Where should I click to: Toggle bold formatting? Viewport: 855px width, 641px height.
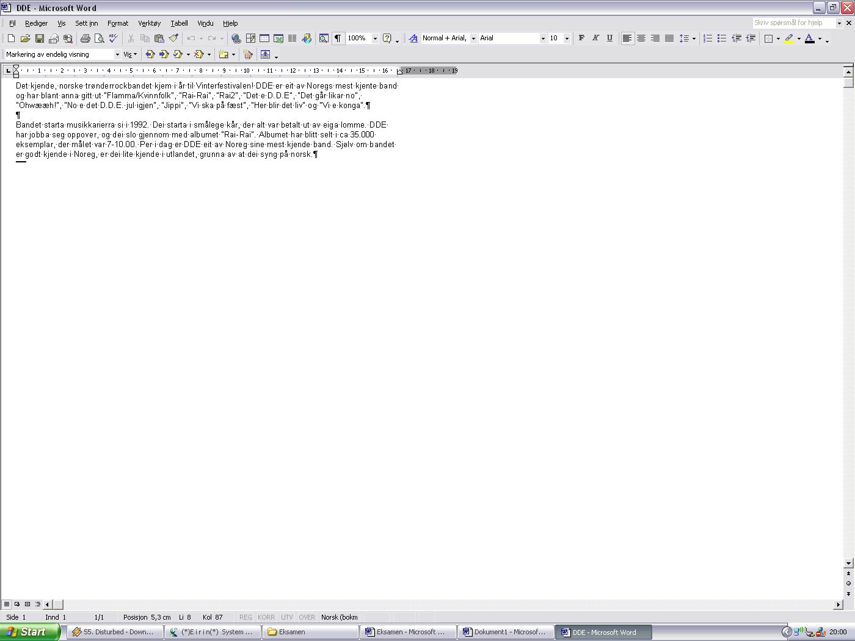[x=581, y=38]
